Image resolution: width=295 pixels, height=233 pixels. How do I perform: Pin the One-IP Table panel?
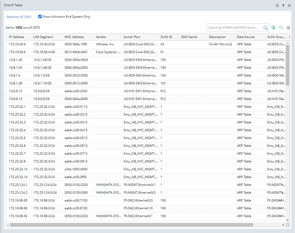[x=283, y=5]
